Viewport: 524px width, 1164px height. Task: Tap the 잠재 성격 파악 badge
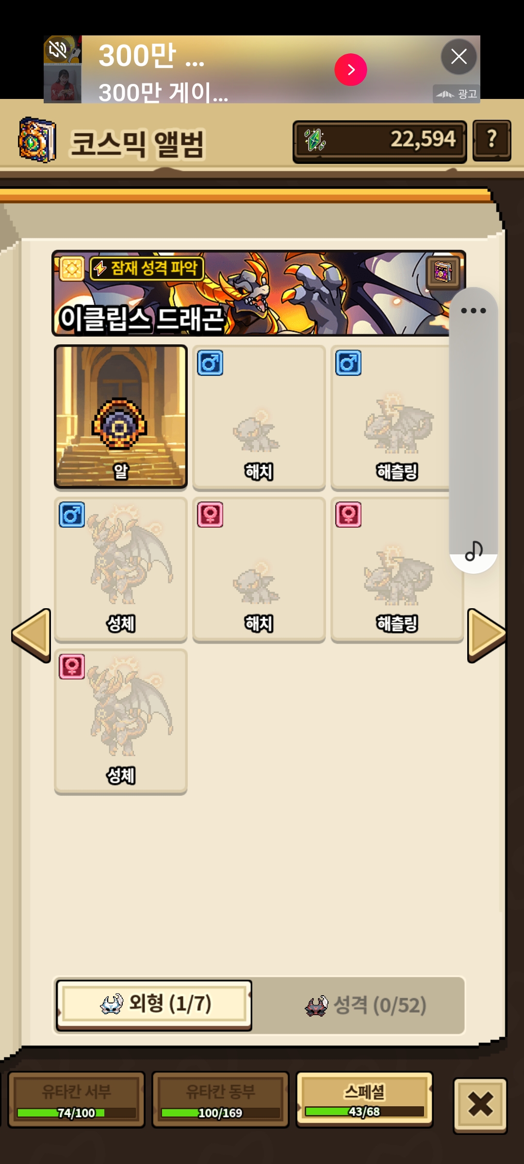(147, 268)
